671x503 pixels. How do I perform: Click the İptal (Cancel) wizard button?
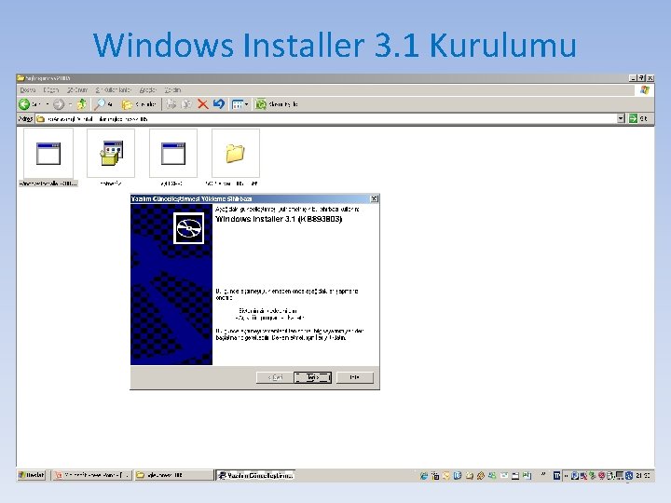coord(355,377)
